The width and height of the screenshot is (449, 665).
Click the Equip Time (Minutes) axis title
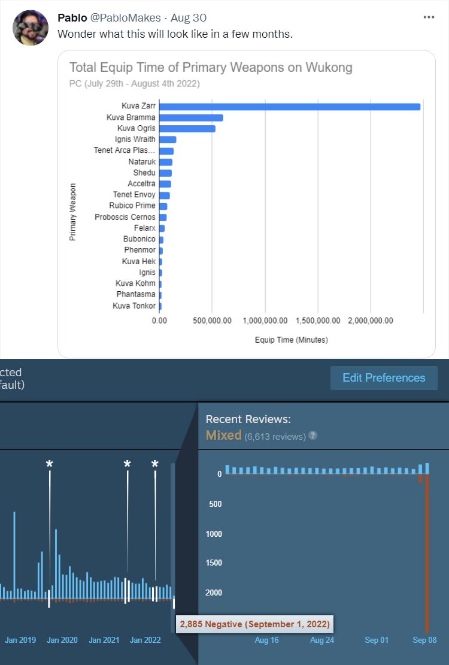pos(292,340)
